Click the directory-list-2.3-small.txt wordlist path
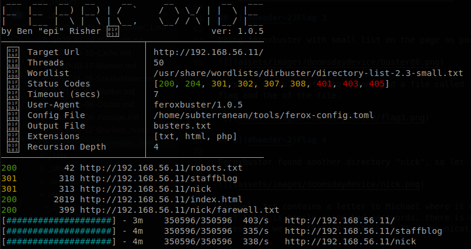Screen dimensions: 471x249 tap(308, 74)
